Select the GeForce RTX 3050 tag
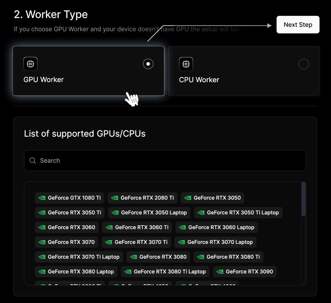 (213, 198)
